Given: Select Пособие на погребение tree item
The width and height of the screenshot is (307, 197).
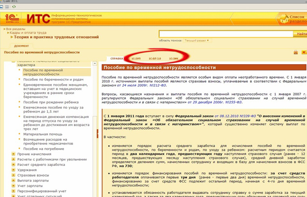Looking at the screenshot, I should (44, 149).
